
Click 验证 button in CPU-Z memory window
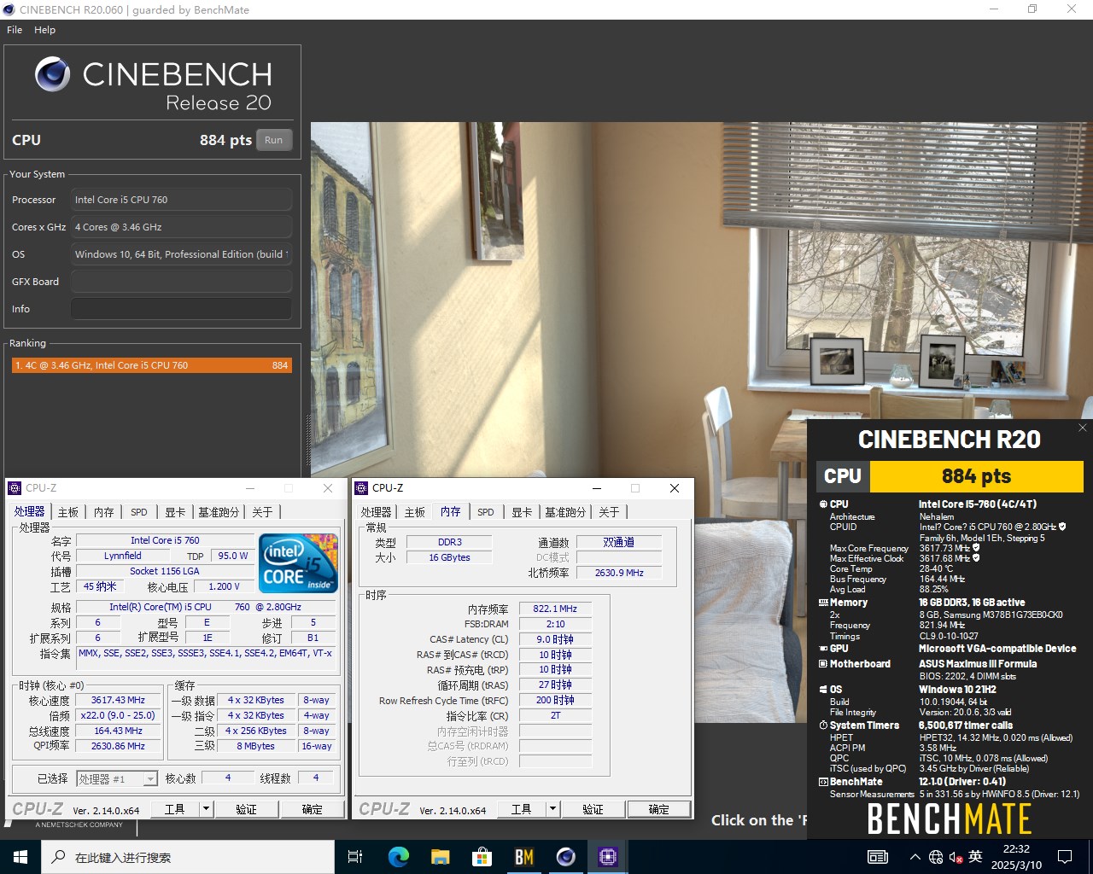593,809
